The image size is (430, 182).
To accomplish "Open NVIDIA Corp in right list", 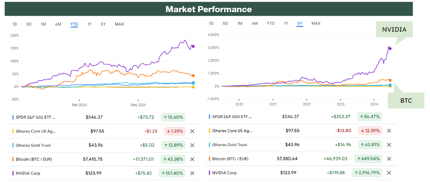I will tap(224, 173).
